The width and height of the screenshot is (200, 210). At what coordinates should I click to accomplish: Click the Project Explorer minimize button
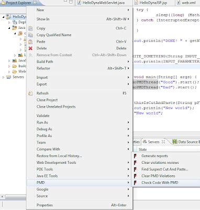pos(65,2)
